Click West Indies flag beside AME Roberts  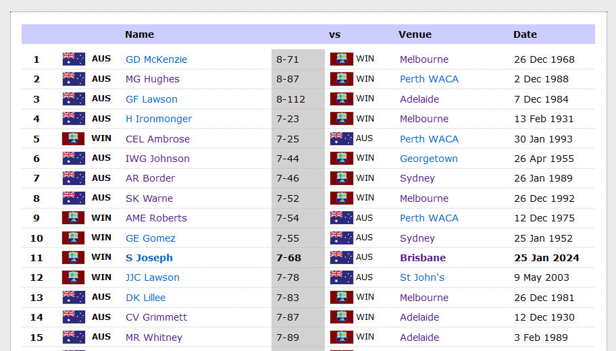tap(74, 217)
